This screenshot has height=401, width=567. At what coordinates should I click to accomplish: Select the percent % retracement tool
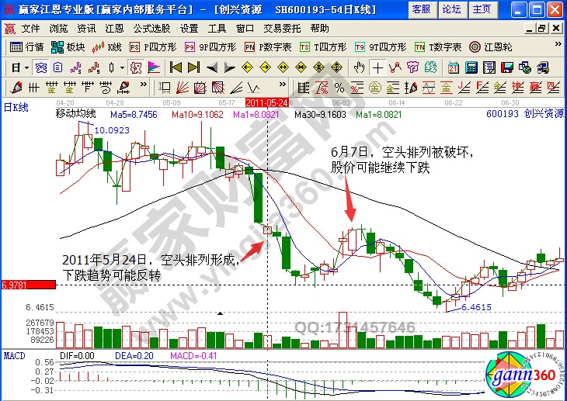339,88
